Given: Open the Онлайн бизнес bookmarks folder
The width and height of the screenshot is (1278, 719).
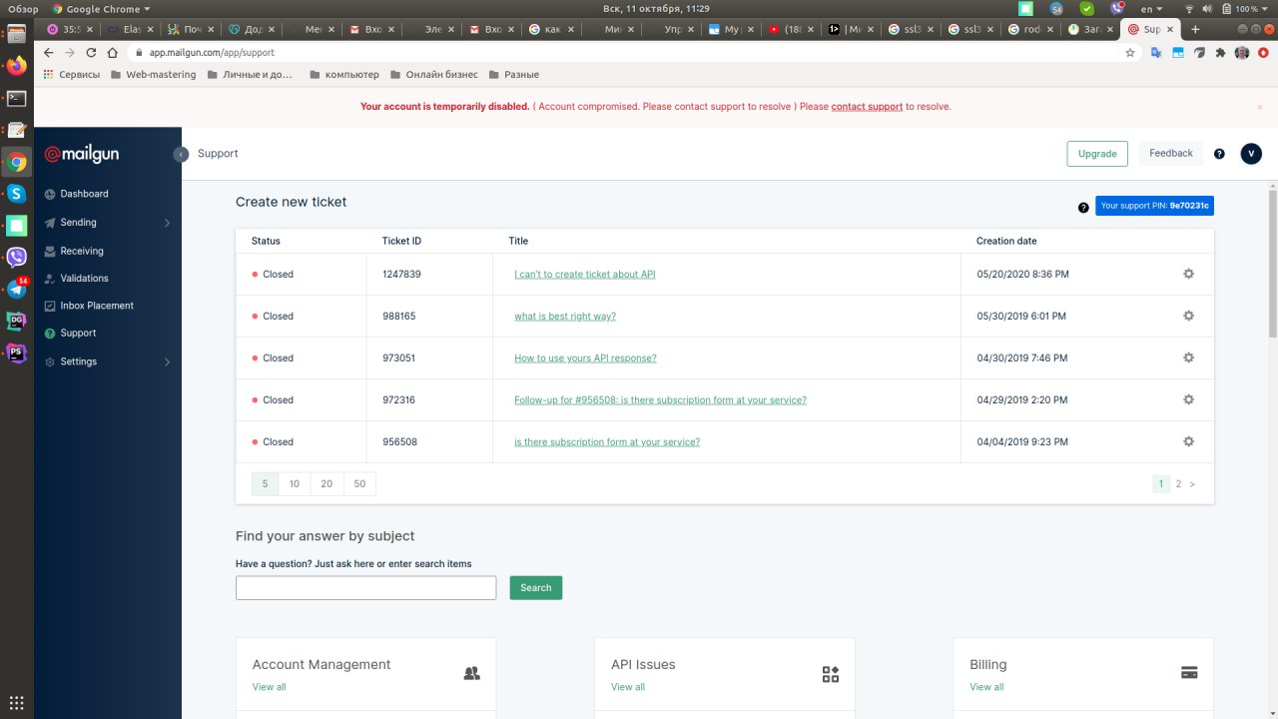Looking at the screenshot, I should click(434, 74).
